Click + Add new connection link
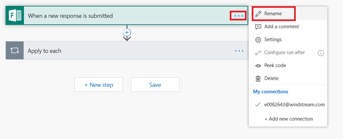 (289, 119)
